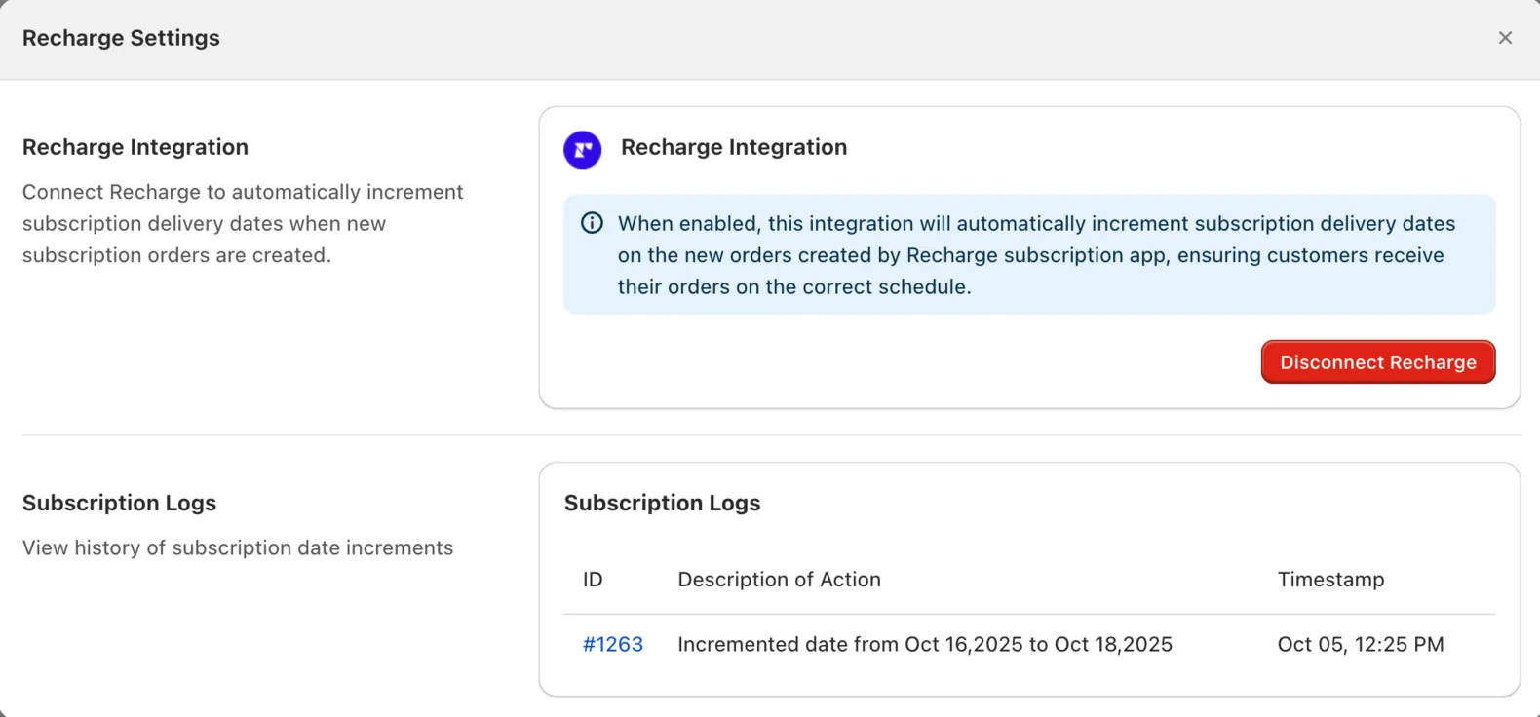Screen dimensions: 1540x717
Task: Select the 'Oct 05, 12:25 PM' timestamp
Action: 1361,644
